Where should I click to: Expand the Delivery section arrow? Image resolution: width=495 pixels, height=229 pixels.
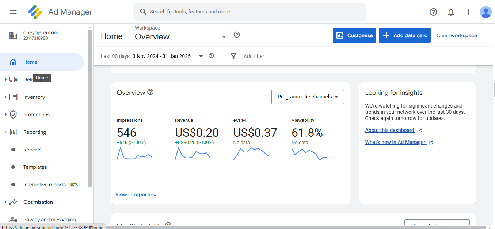click(6, 79)
